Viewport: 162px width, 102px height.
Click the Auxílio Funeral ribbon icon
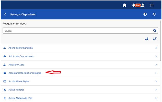pos(5,90)
